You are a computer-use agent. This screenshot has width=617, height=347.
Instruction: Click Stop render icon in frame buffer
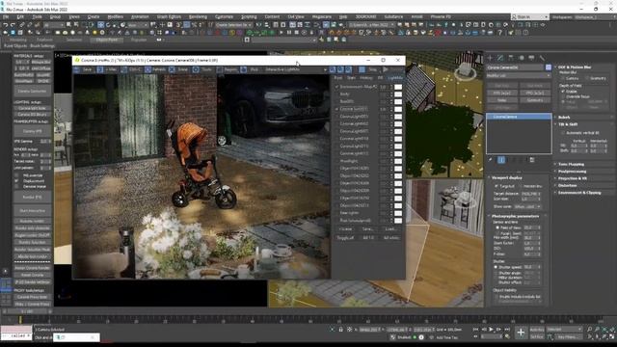[x=362, y=69]
